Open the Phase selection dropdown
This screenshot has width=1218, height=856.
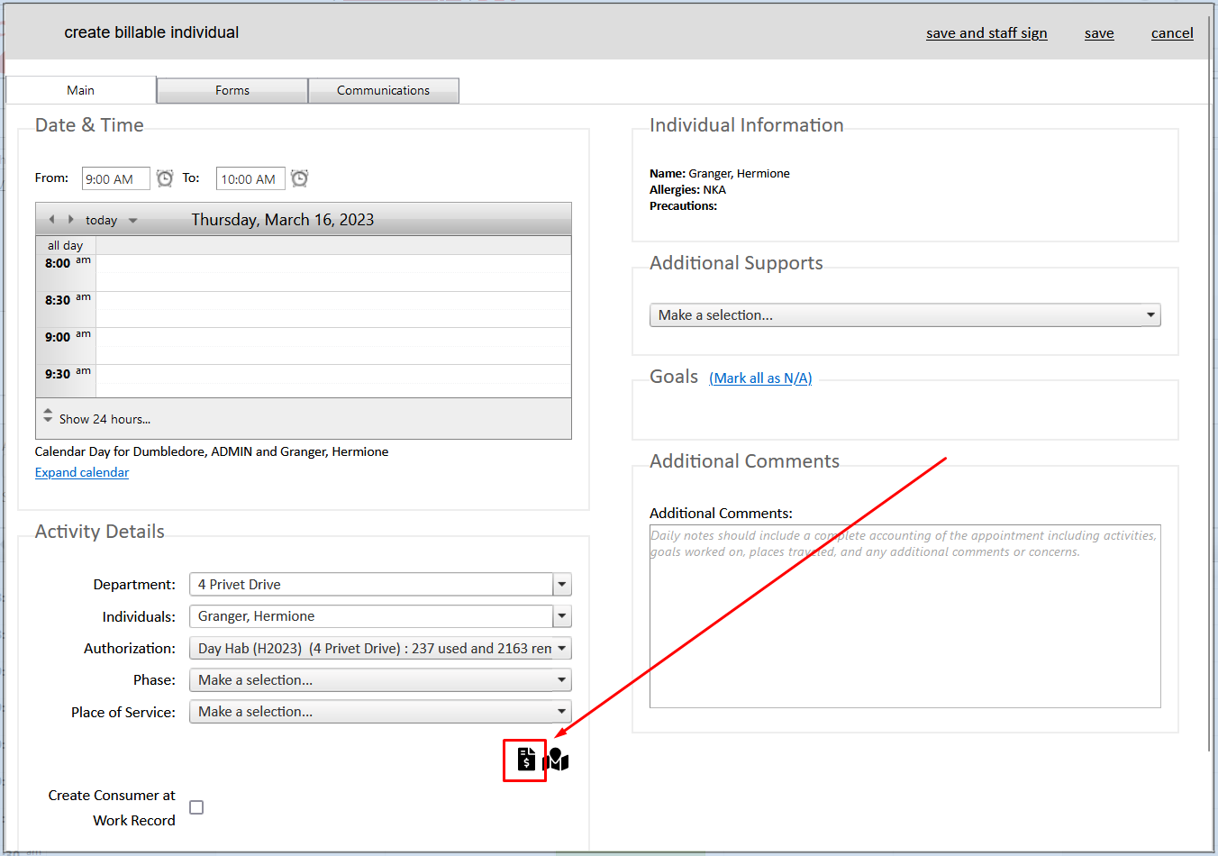(380, 679)
